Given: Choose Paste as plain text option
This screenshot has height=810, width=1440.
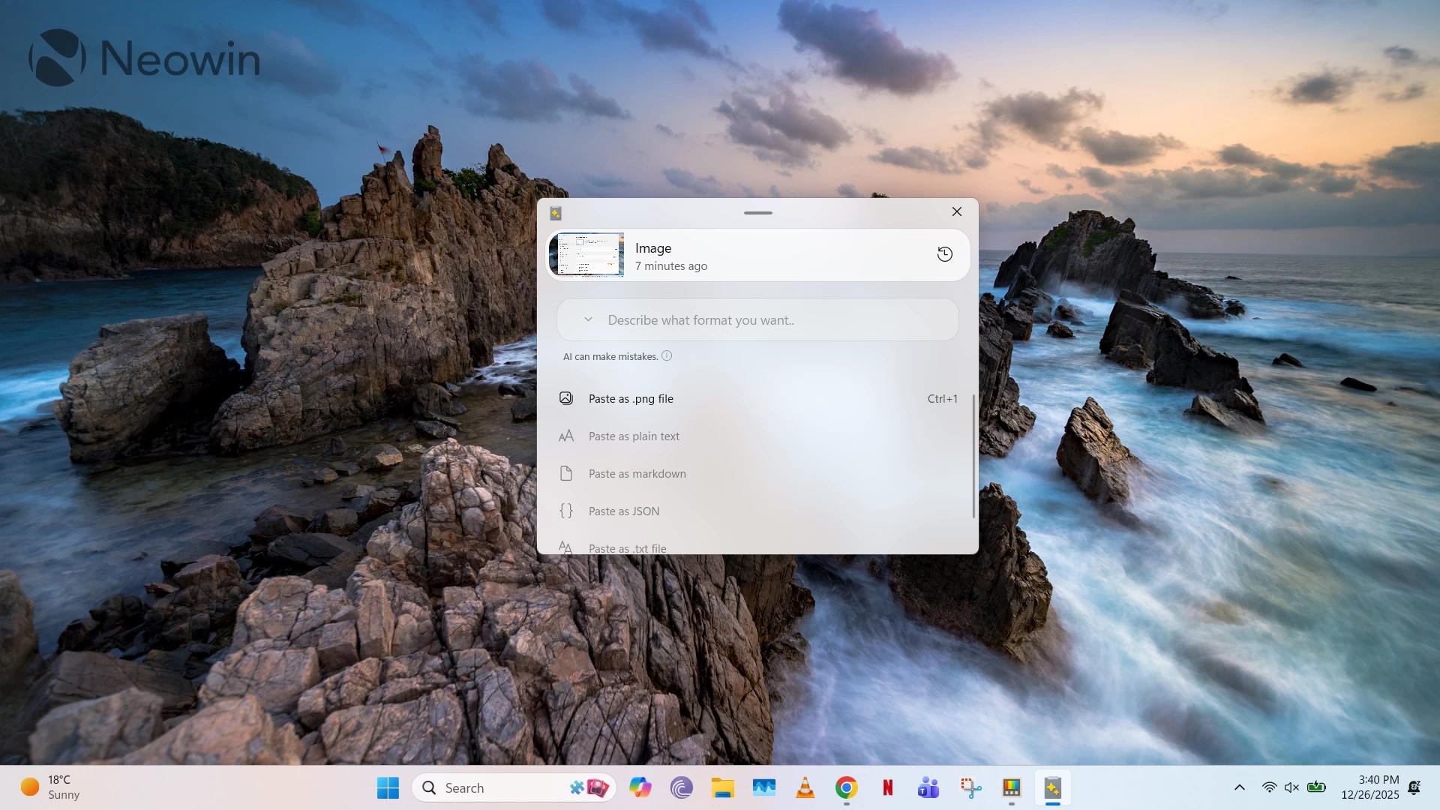Looking at the screenshot, I should pyautogui.click(x=757, y=436).
